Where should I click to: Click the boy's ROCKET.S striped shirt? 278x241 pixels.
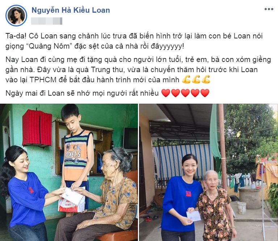coord(77,155)
